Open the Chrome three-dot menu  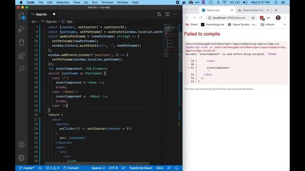285,18
